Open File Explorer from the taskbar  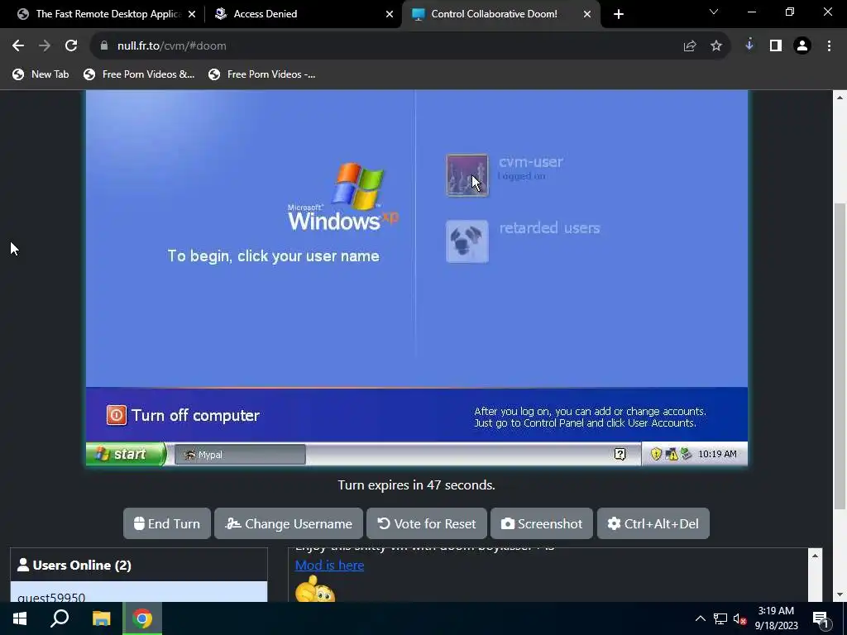click(x=101, y=618)
